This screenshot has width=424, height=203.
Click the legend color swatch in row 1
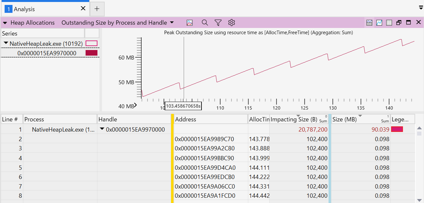pos(397,130)
